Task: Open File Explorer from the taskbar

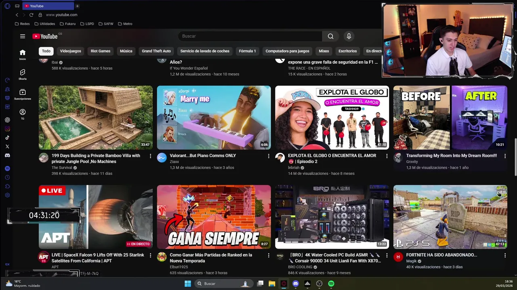Action: coord(272,284)
